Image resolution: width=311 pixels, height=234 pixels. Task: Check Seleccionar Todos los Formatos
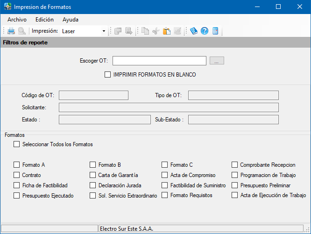[17, 144]
